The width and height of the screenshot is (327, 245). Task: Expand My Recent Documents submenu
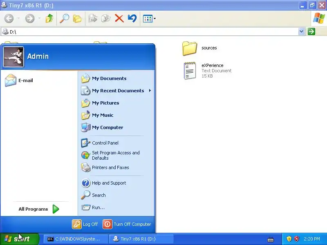point(116,91)
